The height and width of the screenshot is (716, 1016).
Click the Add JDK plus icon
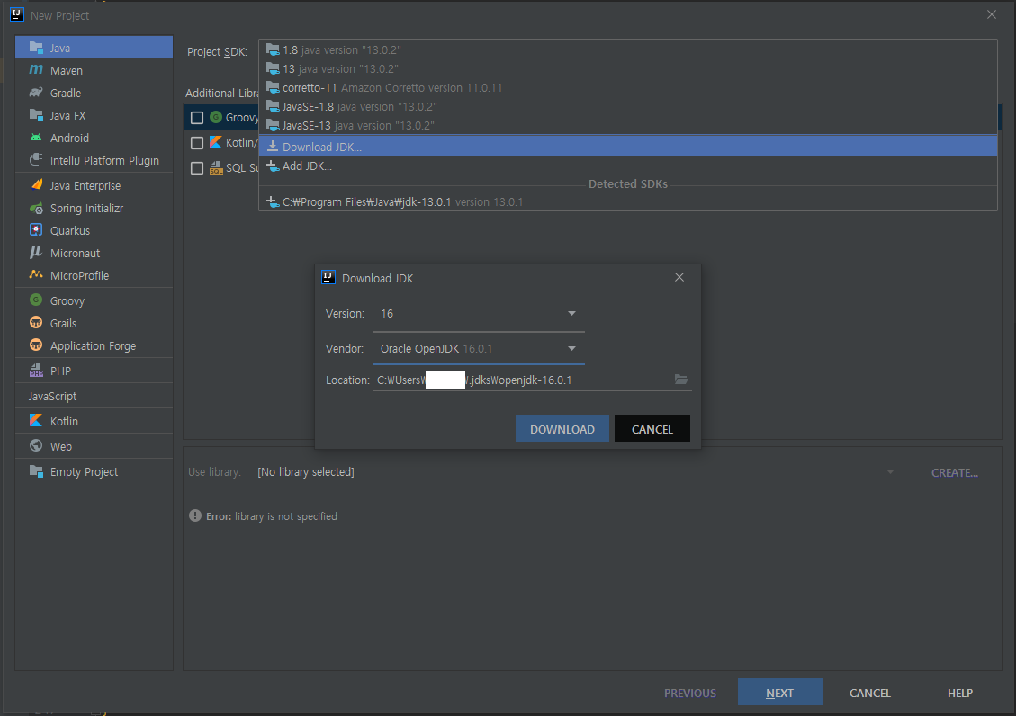click(273, 166)
